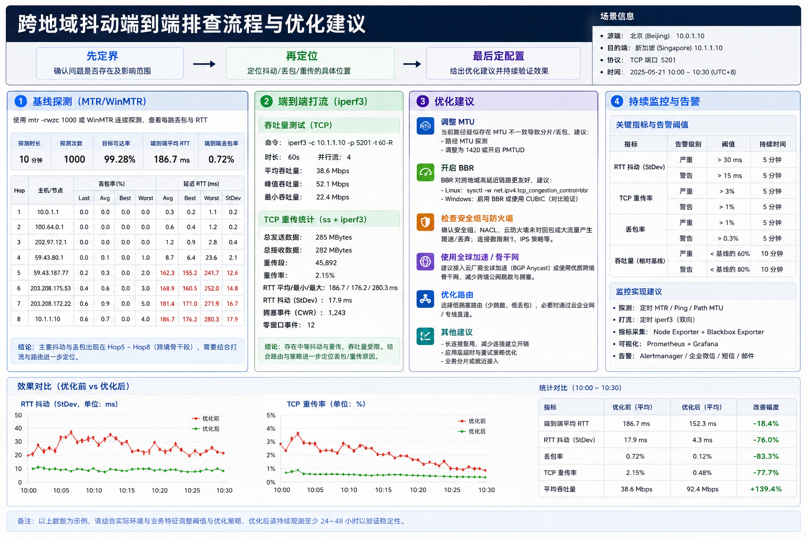
Task: Click the 优化路由 heading
Action: pos(457,295)
